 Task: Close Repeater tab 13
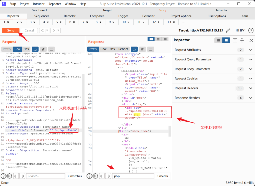click(174, 22)
